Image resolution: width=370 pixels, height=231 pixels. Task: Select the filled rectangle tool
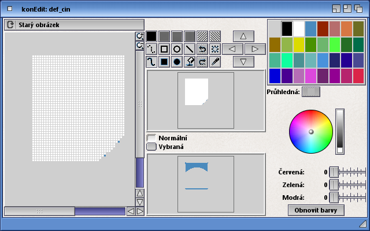click(164, 62)
